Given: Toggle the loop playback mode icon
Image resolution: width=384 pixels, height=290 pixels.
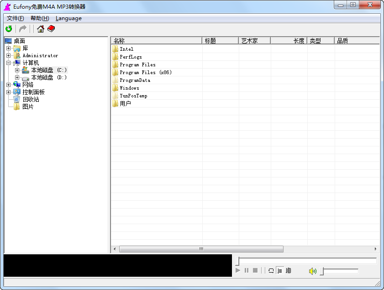Looking at the screenshot, I should 271,270.
